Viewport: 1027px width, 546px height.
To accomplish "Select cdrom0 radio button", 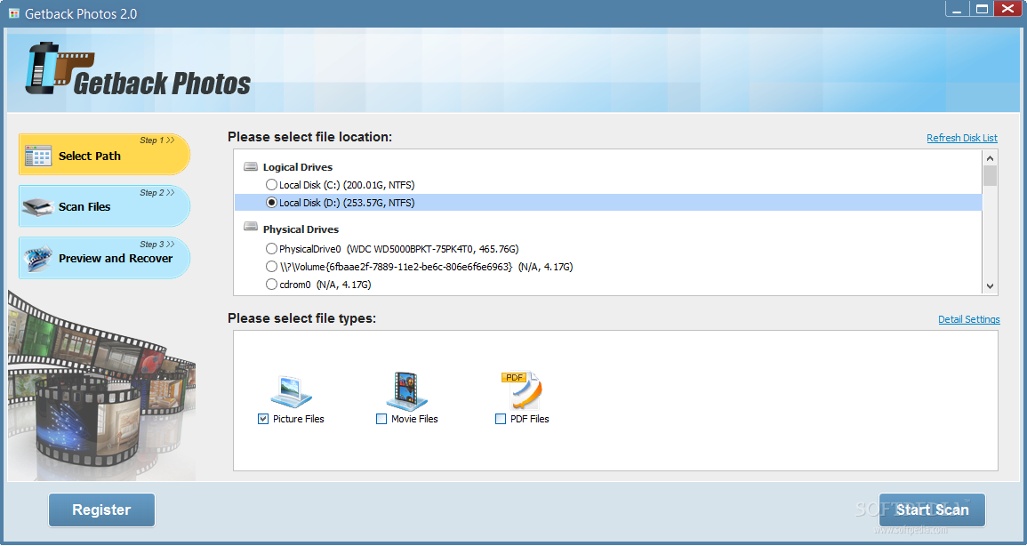I will click(x=271, y=285).
